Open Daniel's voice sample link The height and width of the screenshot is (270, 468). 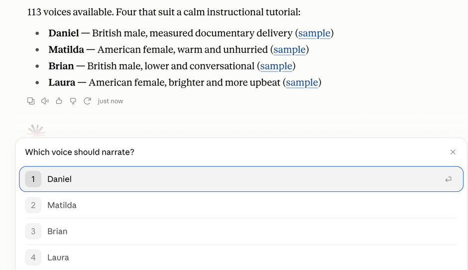coord(314,33)
